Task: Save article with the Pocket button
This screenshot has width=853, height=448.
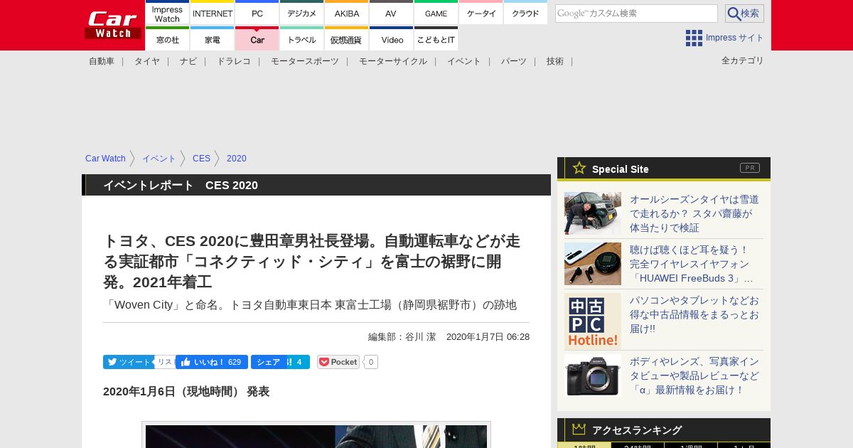Action: pos(338,362)
